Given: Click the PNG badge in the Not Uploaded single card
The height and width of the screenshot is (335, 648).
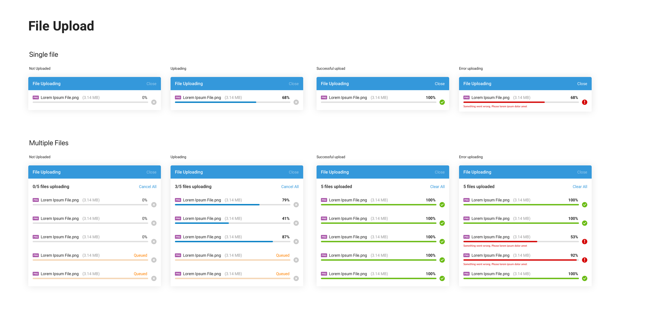Looking at the screenshot, I should [36, 97].
